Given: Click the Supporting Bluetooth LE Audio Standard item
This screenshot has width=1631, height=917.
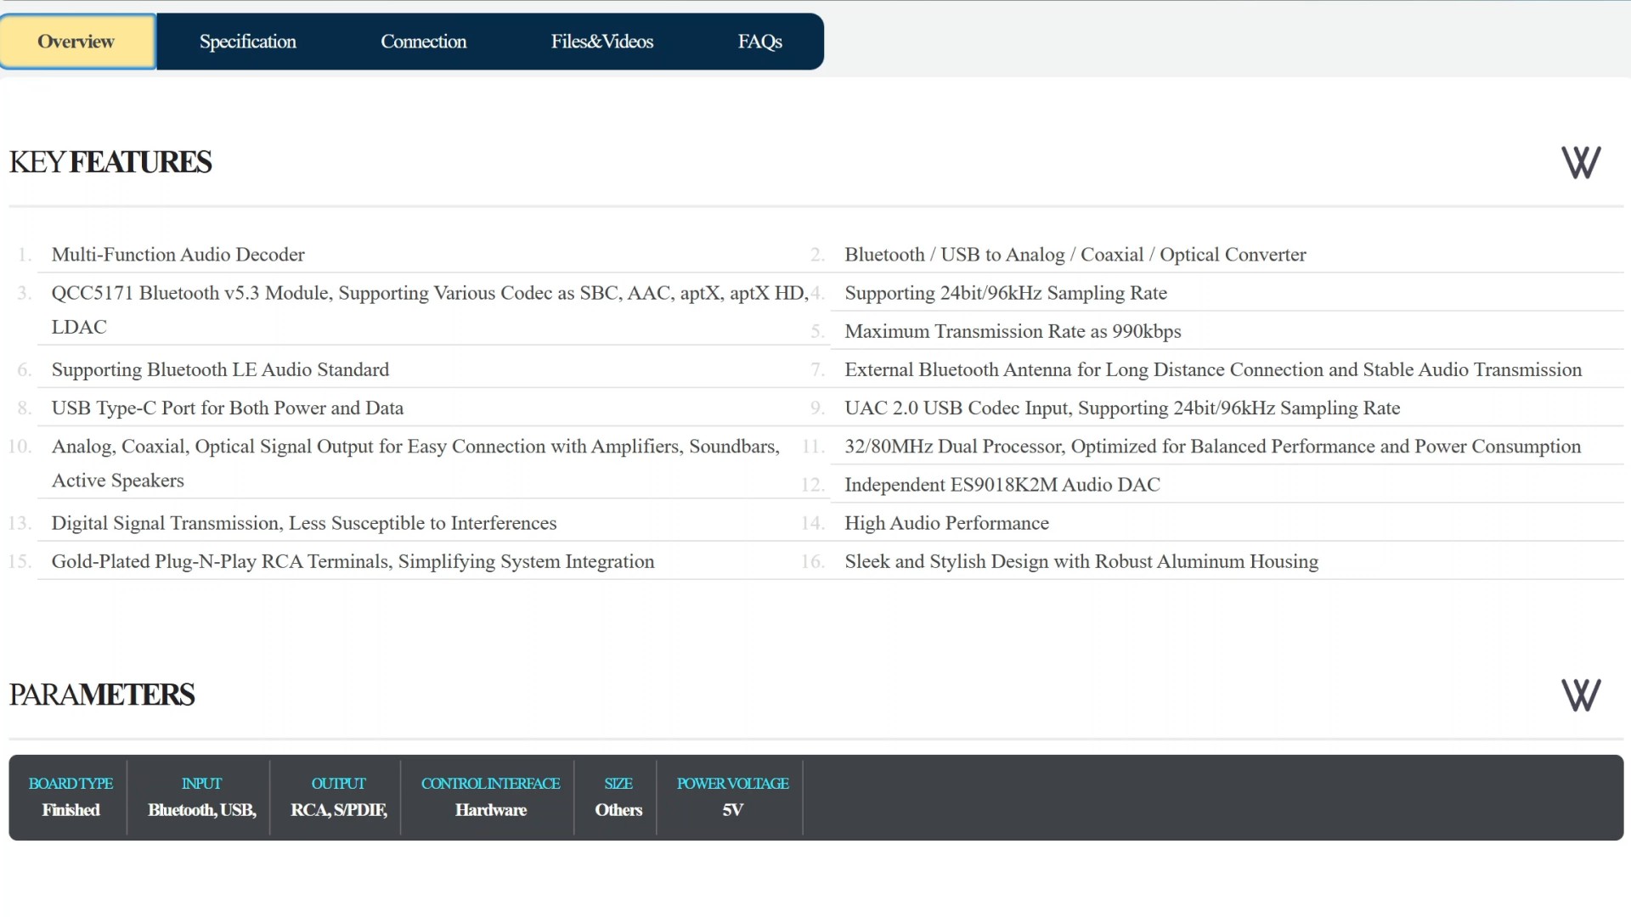Looking at the screenshot, I should pos(220,370).
